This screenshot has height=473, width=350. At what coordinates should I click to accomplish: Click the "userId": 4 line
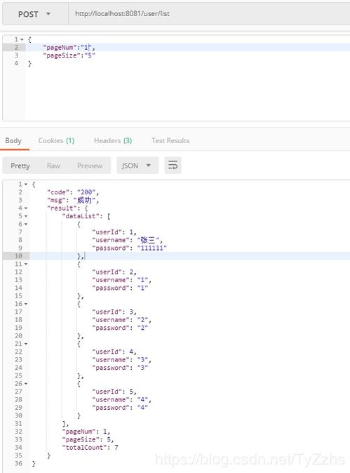pos(114,352)
